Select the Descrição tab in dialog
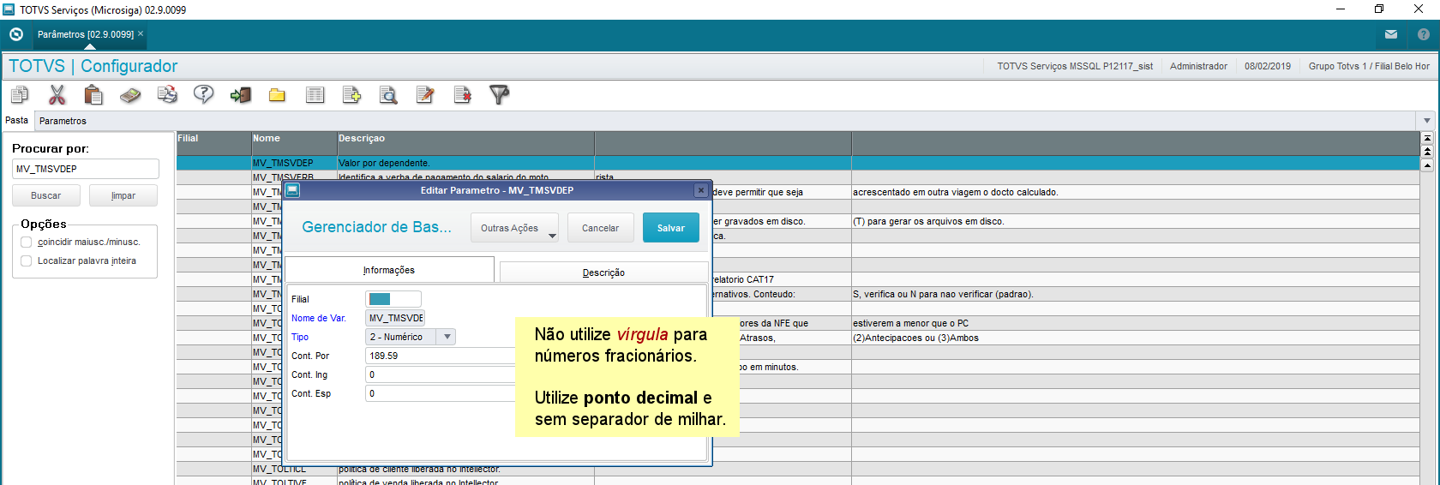This screenshot has width=1440, height=485. 603,272
